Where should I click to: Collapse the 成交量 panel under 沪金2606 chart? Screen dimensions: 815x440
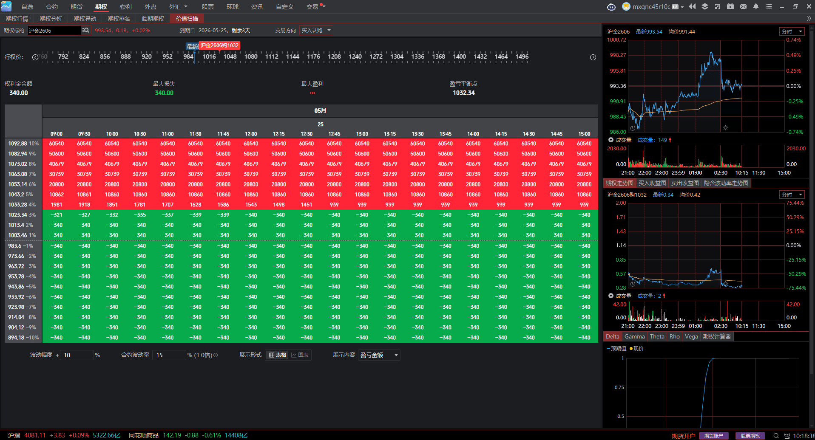611,140
